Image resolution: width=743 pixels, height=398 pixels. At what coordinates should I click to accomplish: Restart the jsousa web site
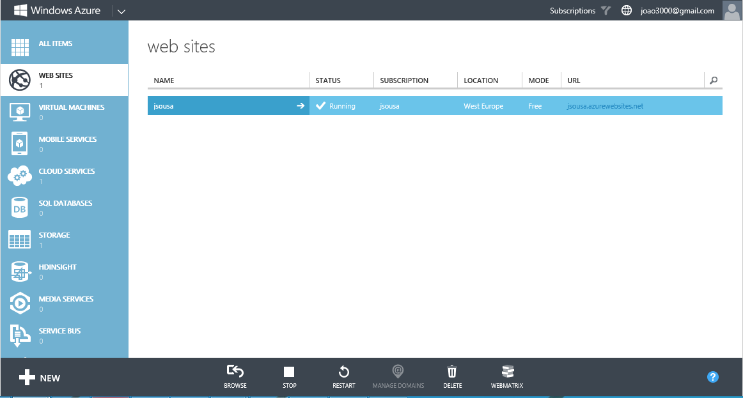pyautogui.click(x=344, y=372)
